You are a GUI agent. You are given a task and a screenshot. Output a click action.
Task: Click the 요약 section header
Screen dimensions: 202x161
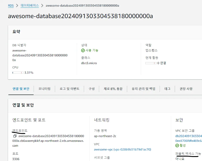(x=16, y=32)
